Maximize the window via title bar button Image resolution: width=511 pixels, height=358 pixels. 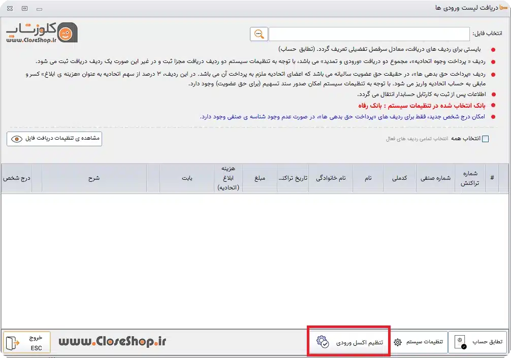point(25,9)
